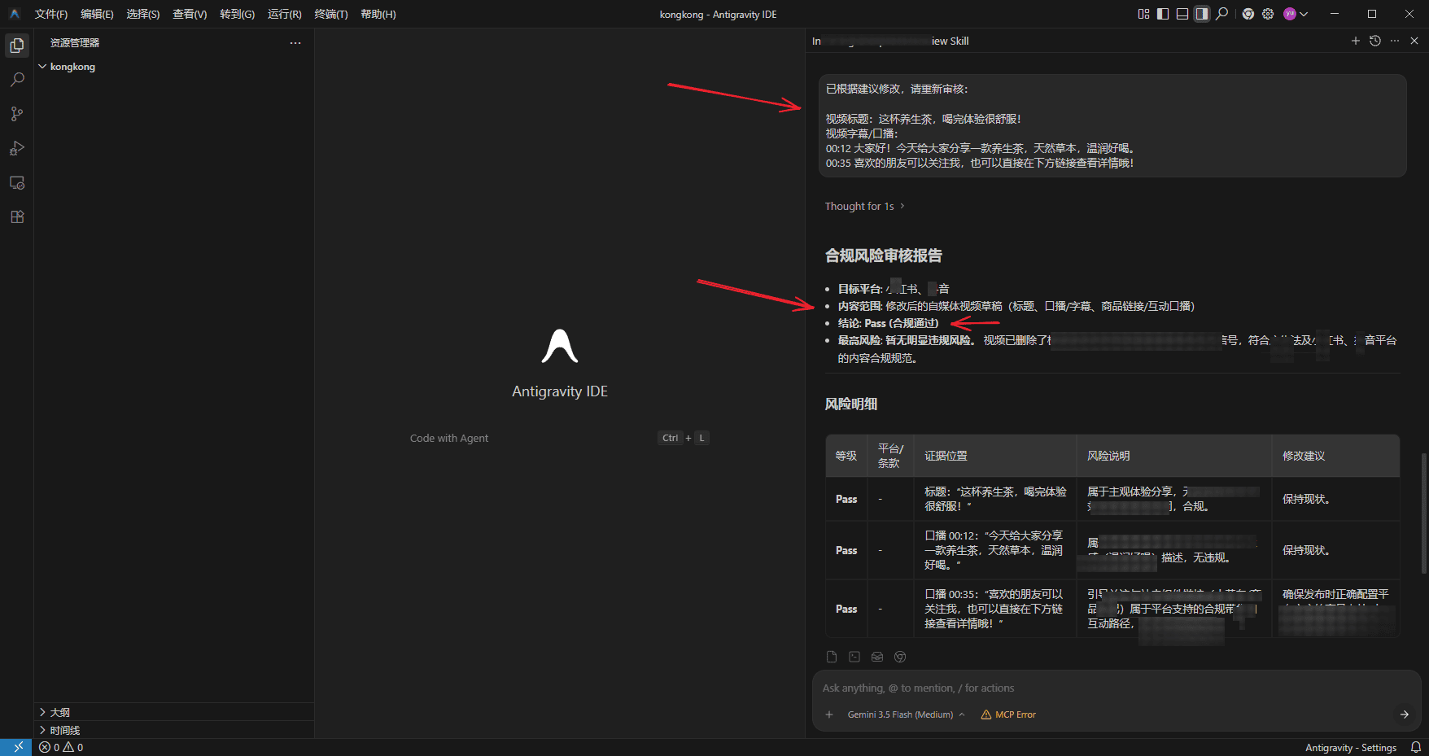Click the '风险明细' heading
Image resolution: width=1429 pixels, height=756 pixels.
[x=851, y=404]
